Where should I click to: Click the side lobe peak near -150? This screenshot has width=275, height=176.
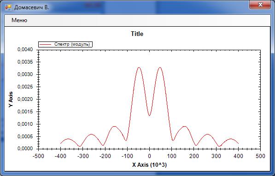(114, 126)
